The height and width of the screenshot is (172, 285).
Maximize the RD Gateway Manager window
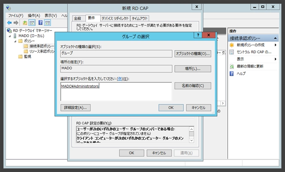coord(263,7)
